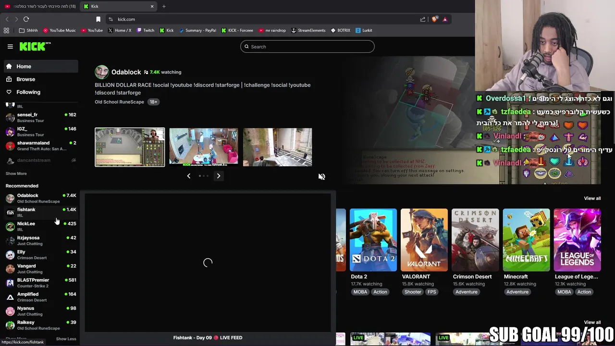This screenshot has width=615, height=346.
Task: Open fishtank channel in Recommended
Action: 41,212
